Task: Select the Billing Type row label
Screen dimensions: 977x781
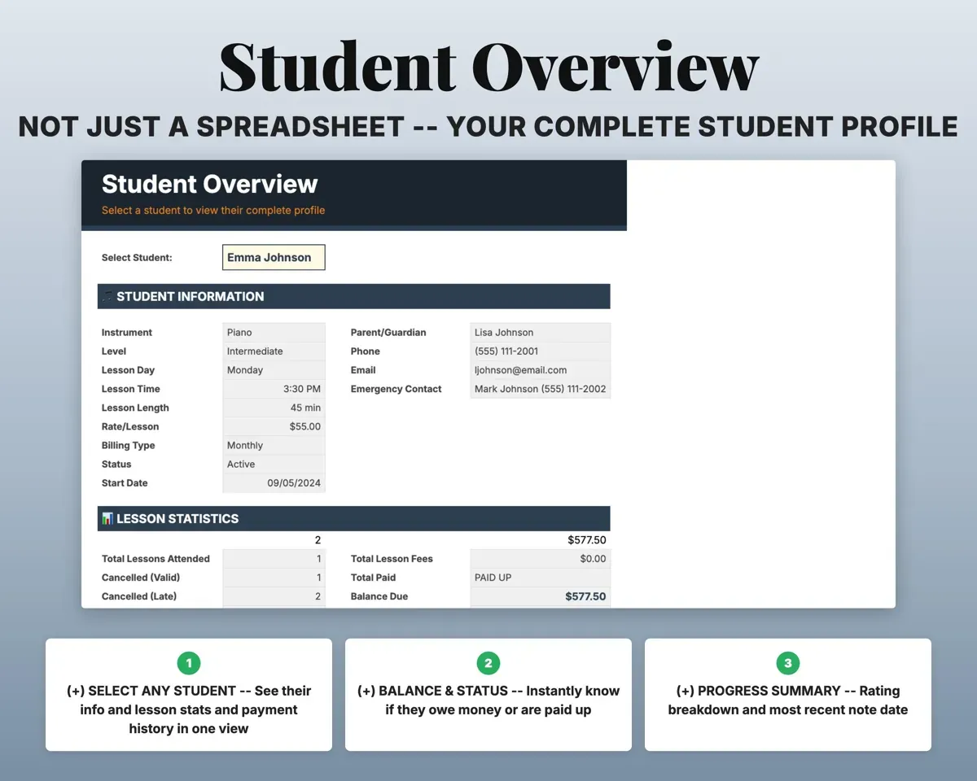Action: (128, 445)
